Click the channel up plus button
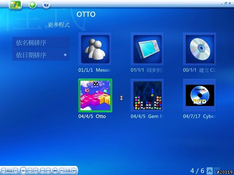234x175 pixels. pyautogui.click(x=15, y=171)
